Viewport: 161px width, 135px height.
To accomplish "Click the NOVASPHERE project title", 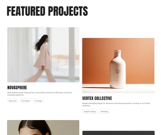I will click(17, 87).
